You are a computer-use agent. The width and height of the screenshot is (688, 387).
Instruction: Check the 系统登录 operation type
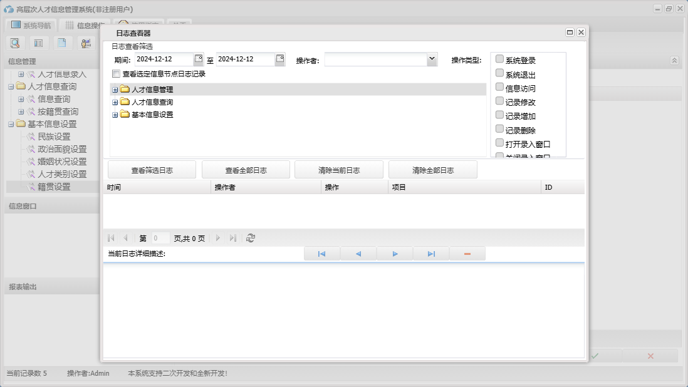click(x=499, y=59)
